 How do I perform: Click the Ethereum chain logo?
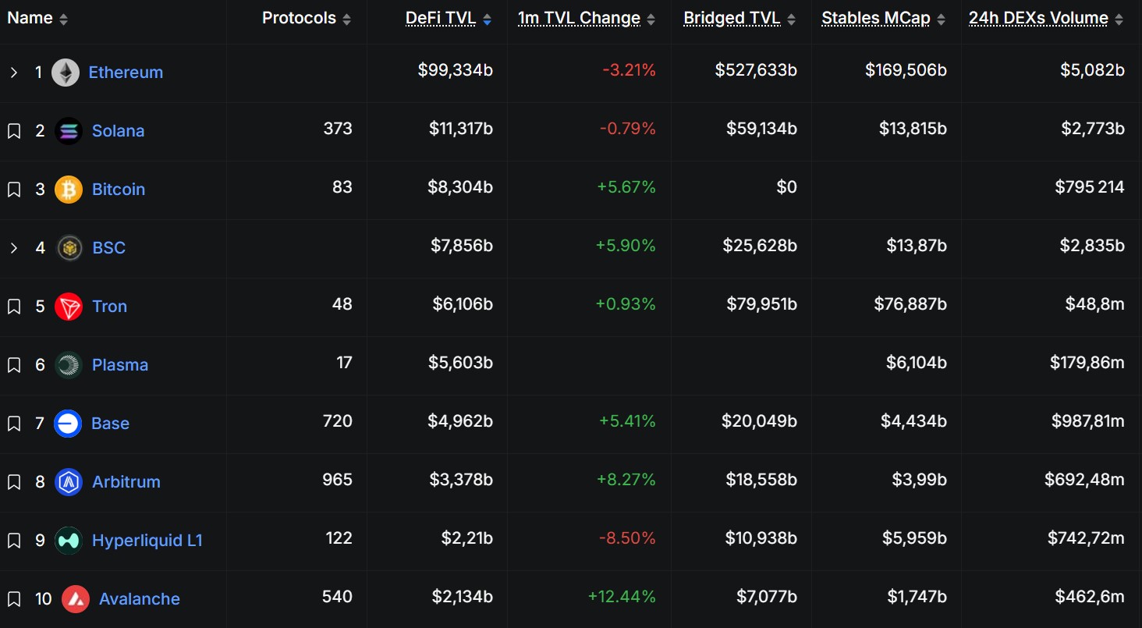tap(67, 72)
